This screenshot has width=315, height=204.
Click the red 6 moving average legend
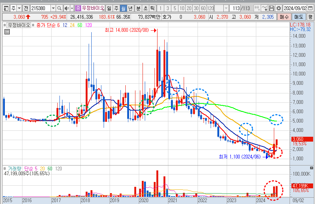point(58,25)
